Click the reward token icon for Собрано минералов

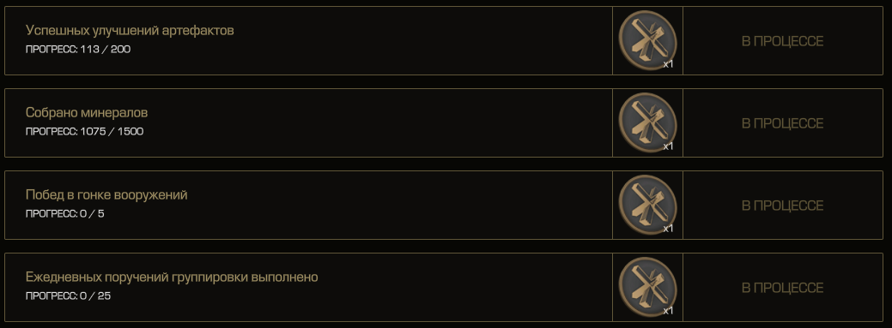point(647,122)
